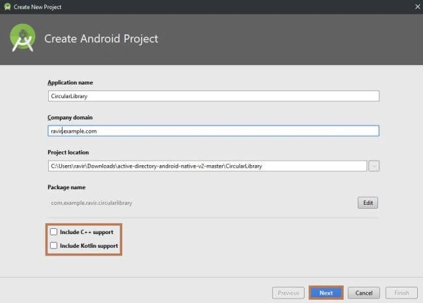Edit the package name
423x303 pixels.
[368, 203]
